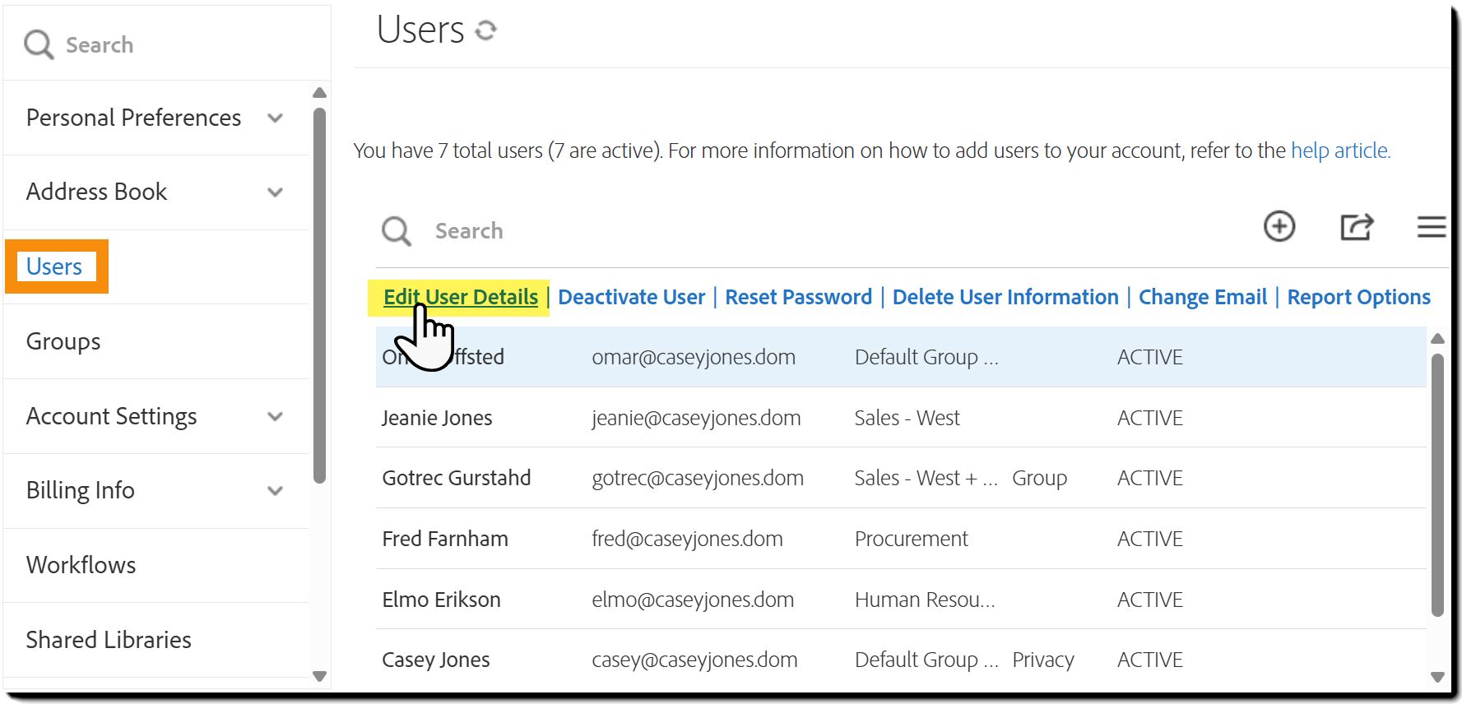Click Report Options link
Viewport: 1462px width, 704px height.
(x=1358, y=297)
